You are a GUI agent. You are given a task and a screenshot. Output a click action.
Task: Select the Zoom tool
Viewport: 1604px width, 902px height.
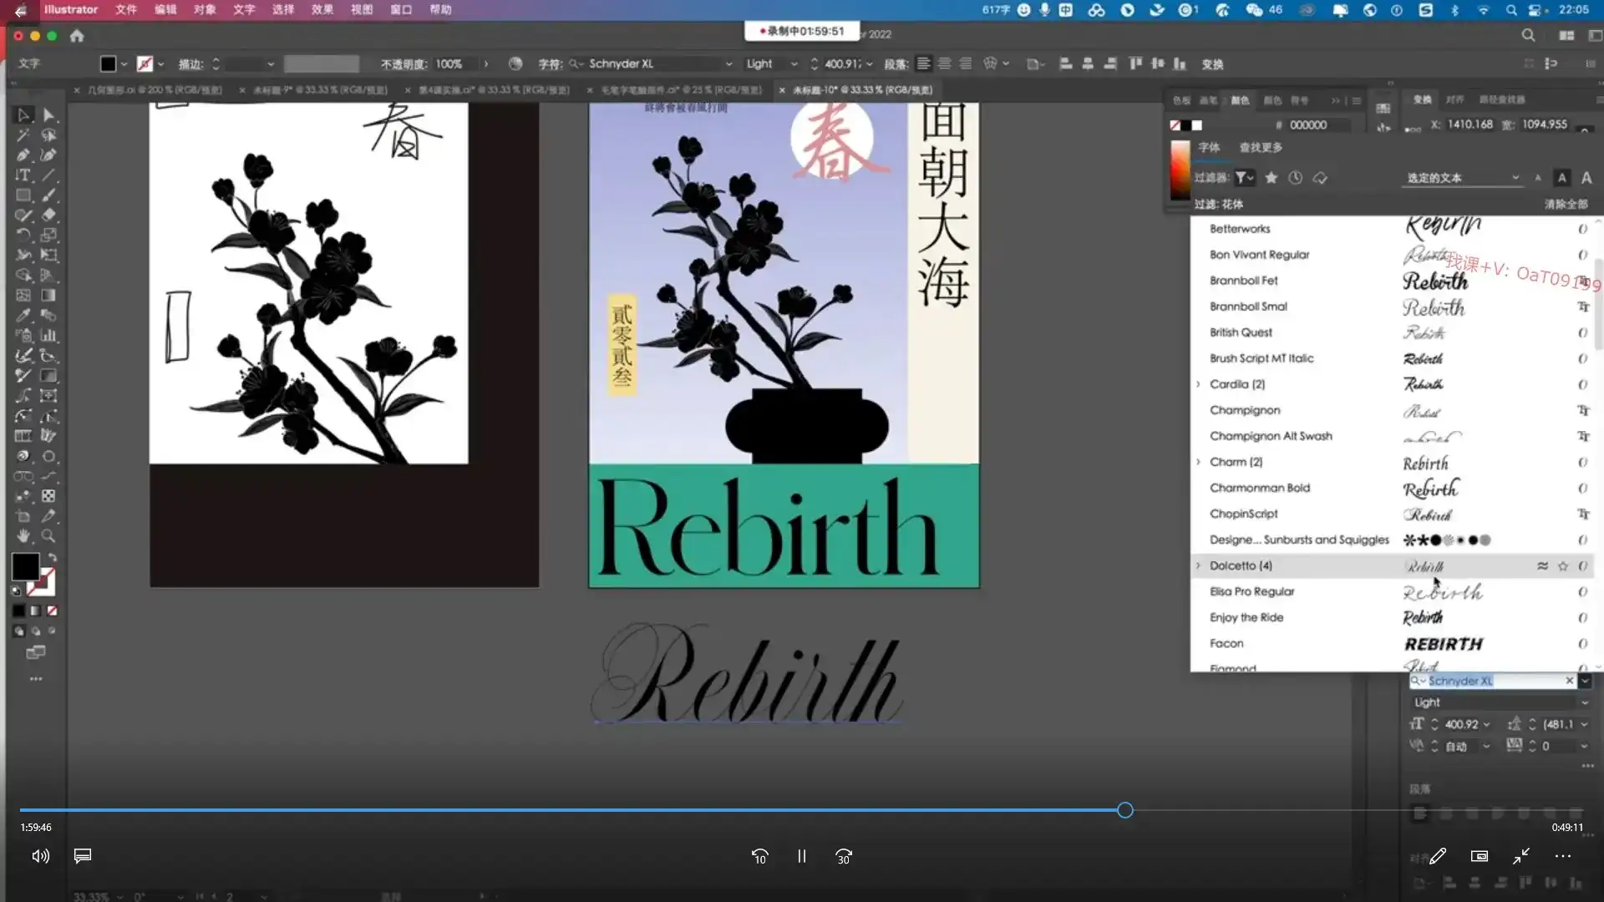click(49, 537)
